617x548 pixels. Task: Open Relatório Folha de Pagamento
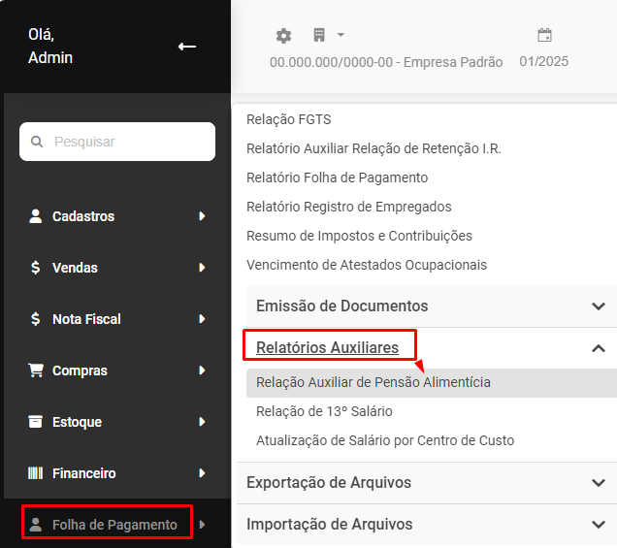pyautogui.click(x=338, y=177)
